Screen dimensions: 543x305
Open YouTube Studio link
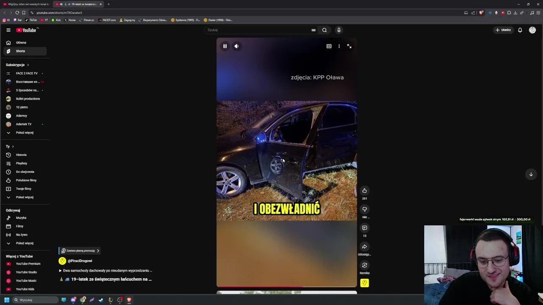coord(25,272)
